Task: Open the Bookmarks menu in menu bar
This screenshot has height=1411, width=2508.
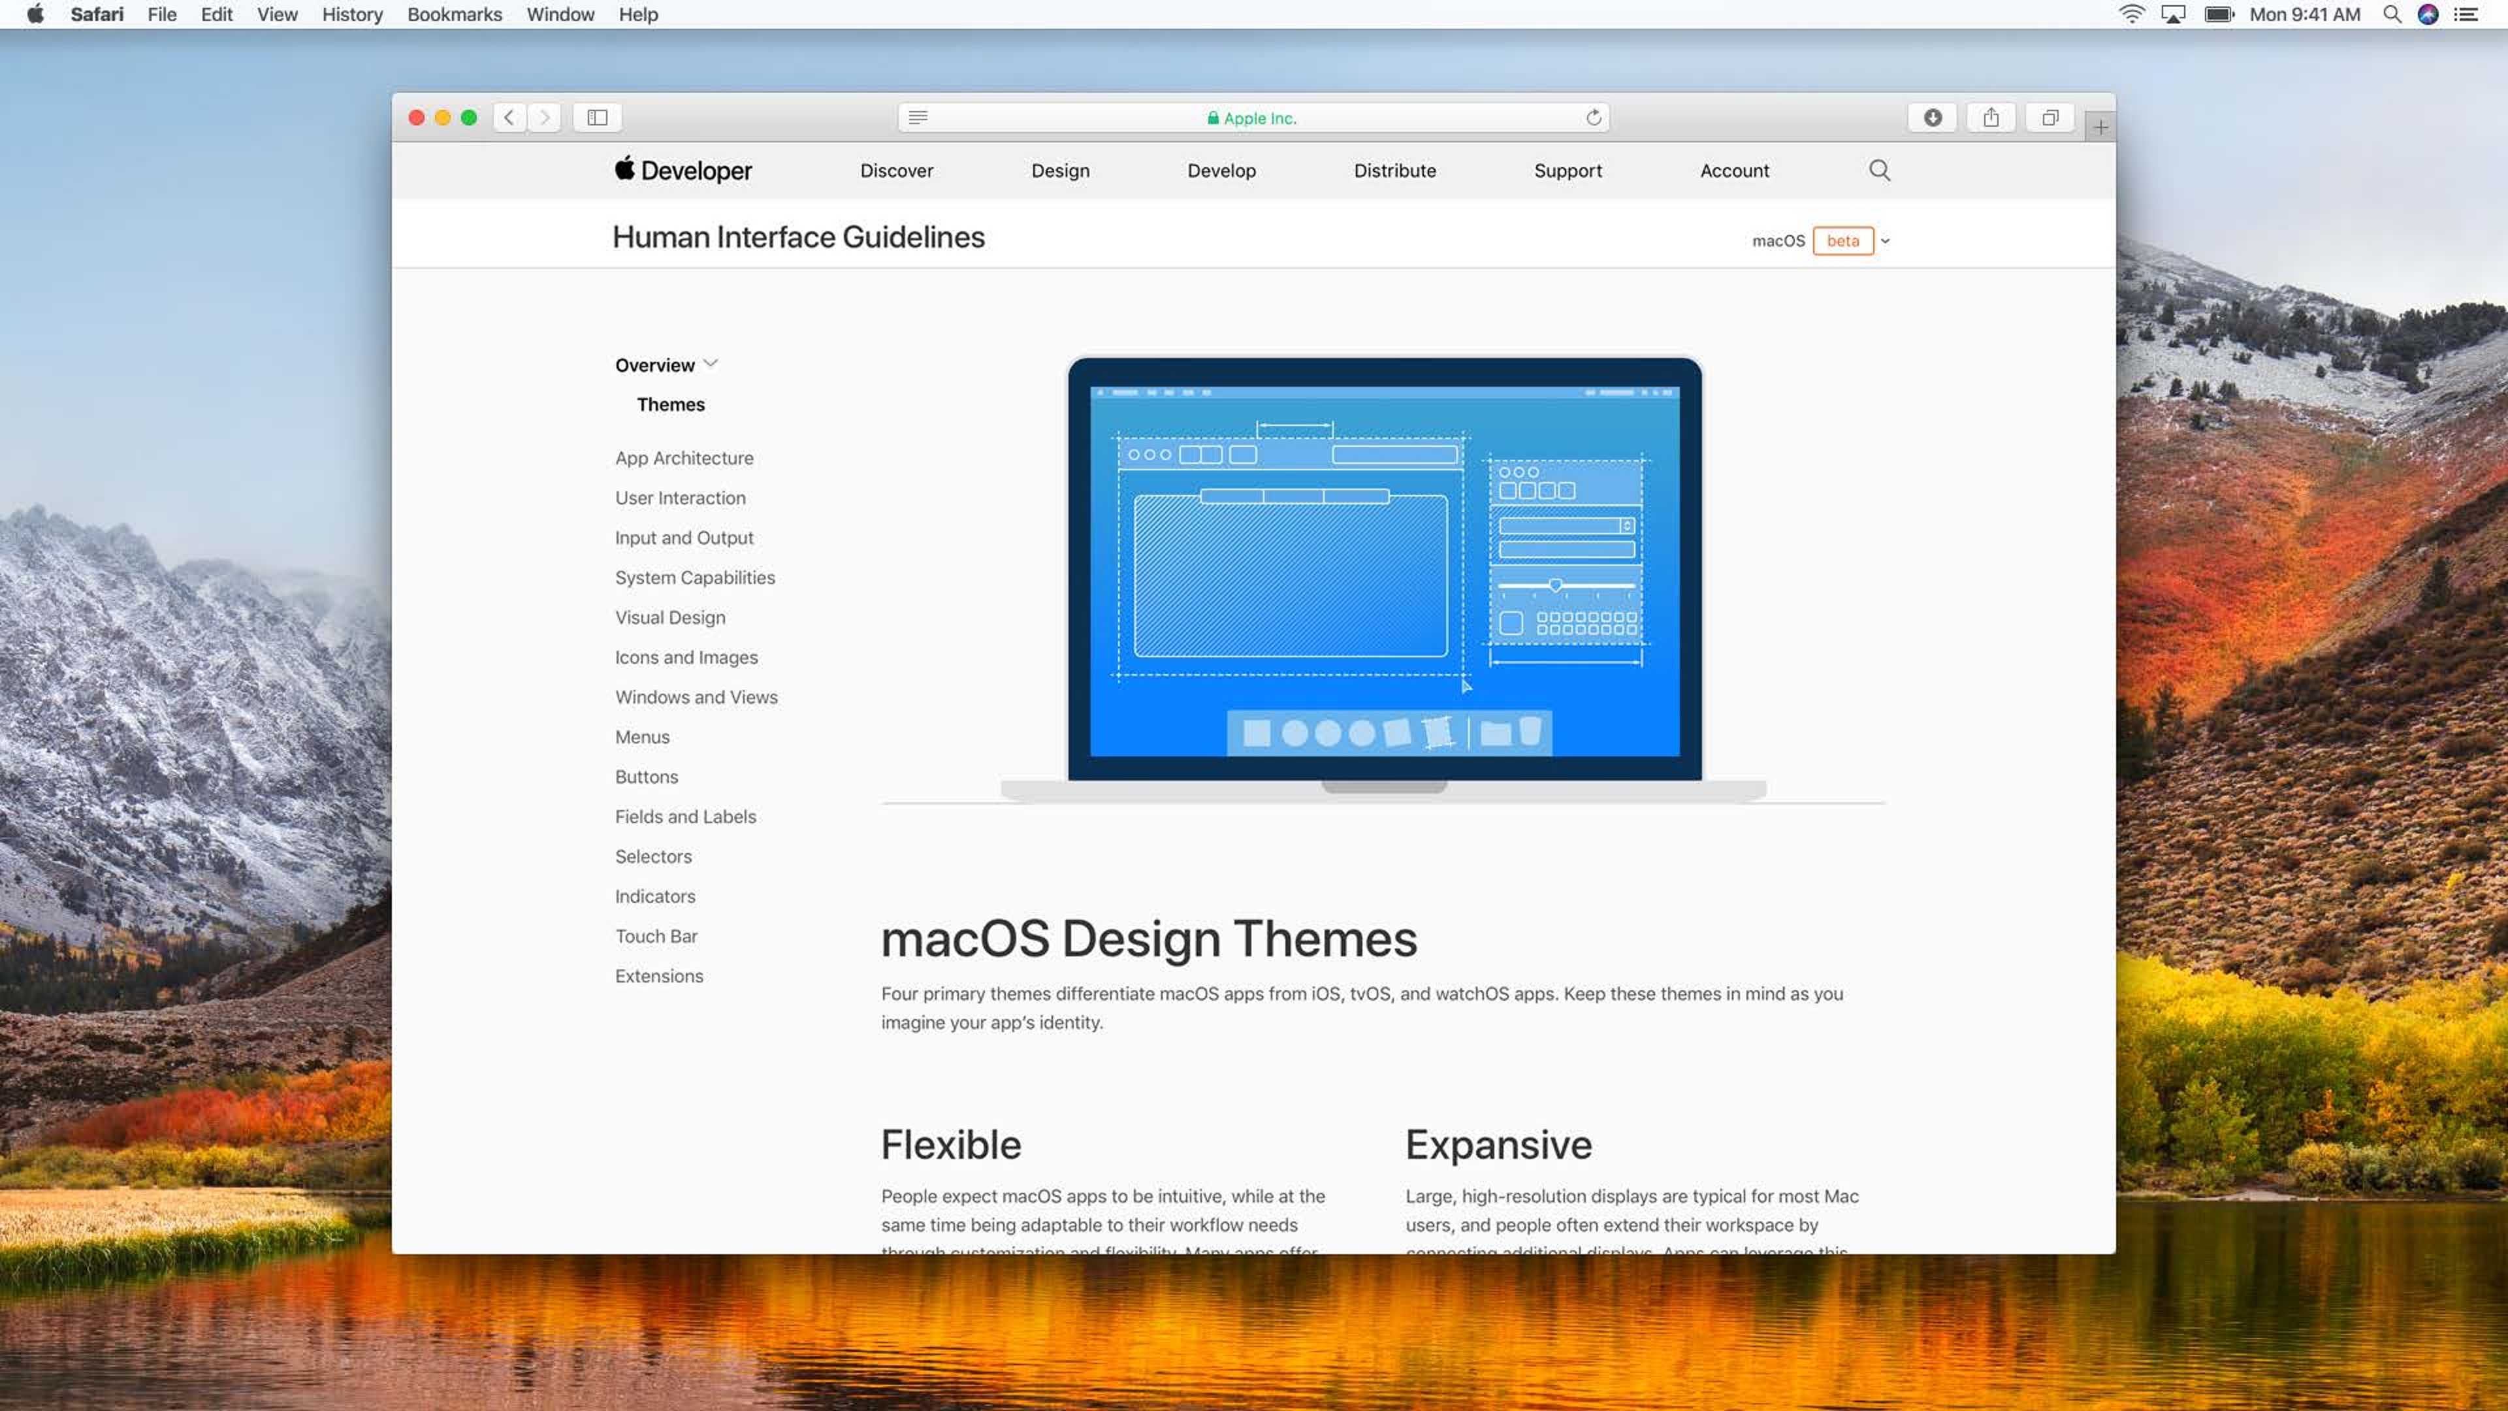Action: coord(454,14)
